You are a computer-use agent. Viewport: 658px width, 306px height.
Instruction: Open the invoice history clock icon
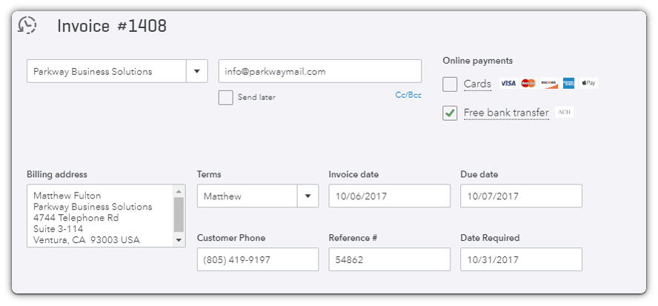point(27,25)
